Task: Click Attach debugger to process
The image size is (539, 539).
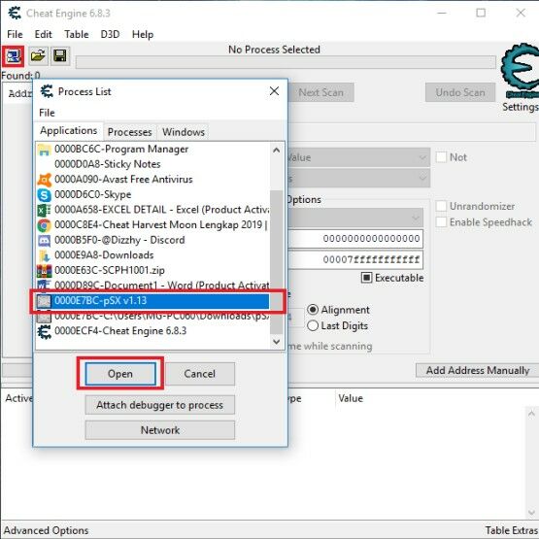Action: pos(160,405)
